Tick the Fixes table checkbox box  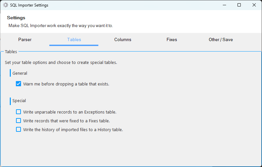click(18, 121)
